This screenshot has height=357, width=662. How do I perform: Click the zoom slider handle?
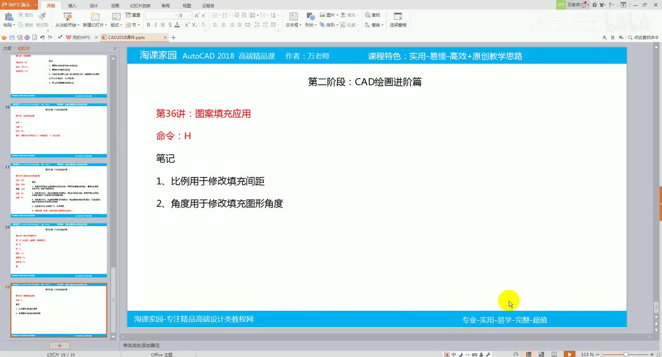[x=625, y=354]
